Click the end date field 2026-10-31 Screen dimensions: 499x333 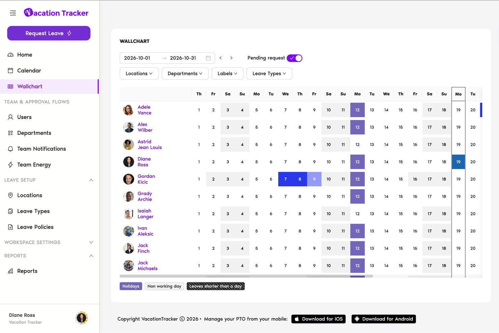click(183, 58)
